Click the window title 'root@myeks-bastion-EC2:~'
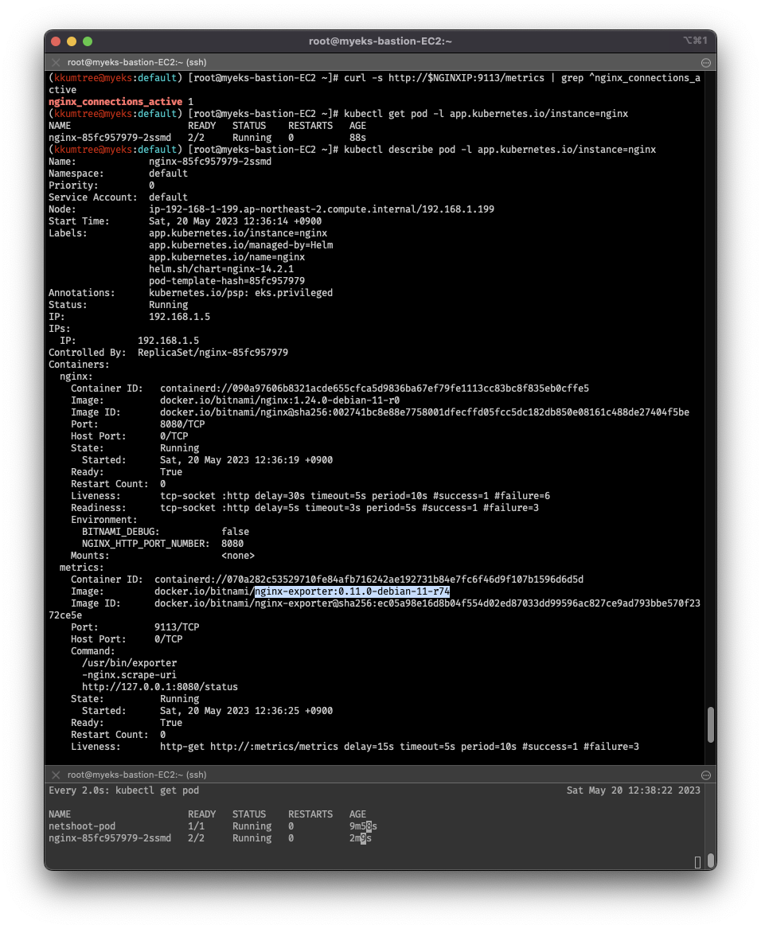 click(x=380, y=41)
